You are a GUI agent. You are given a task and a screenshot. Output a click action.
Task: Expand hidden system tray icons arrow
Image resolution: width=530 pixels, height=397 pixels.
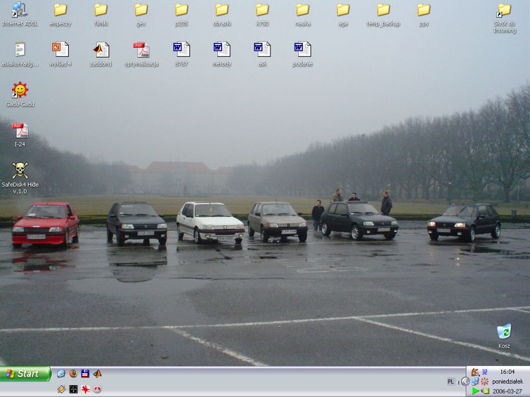[x=465, y=382]
